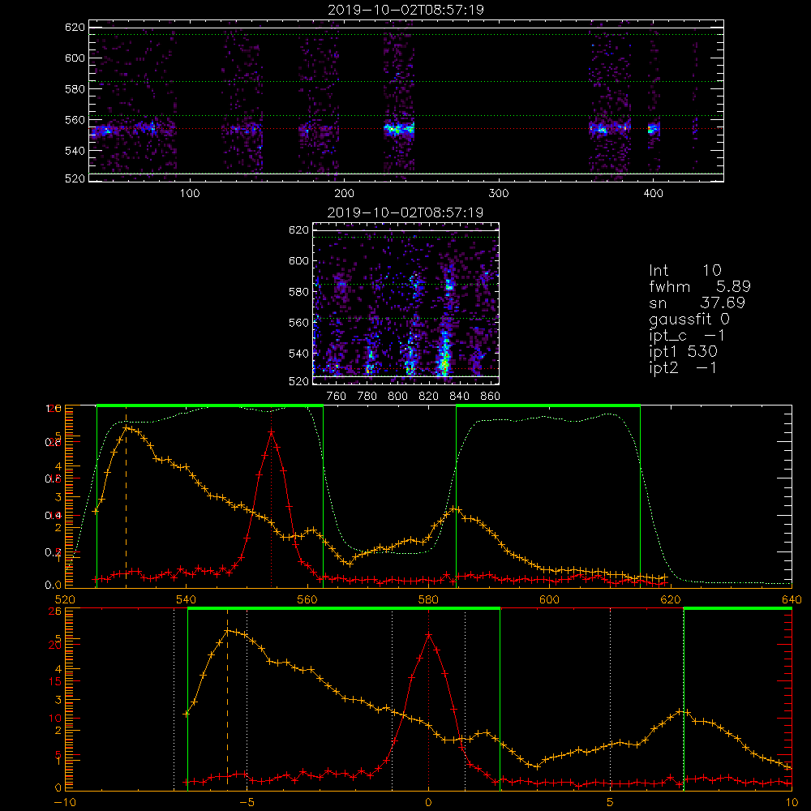Click x-axis label -10 of the bottom plot
This screenshot has width=811, height=811.
pos(63,803)
